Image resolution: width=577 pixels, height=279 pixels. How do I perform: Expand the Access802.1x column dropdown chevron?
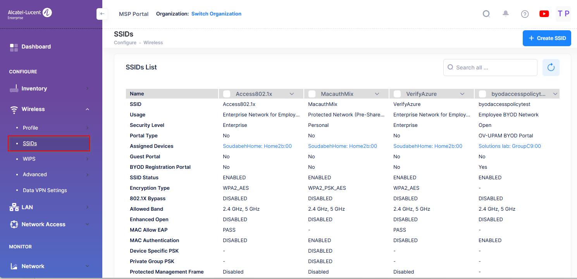(x=292, y=94)
